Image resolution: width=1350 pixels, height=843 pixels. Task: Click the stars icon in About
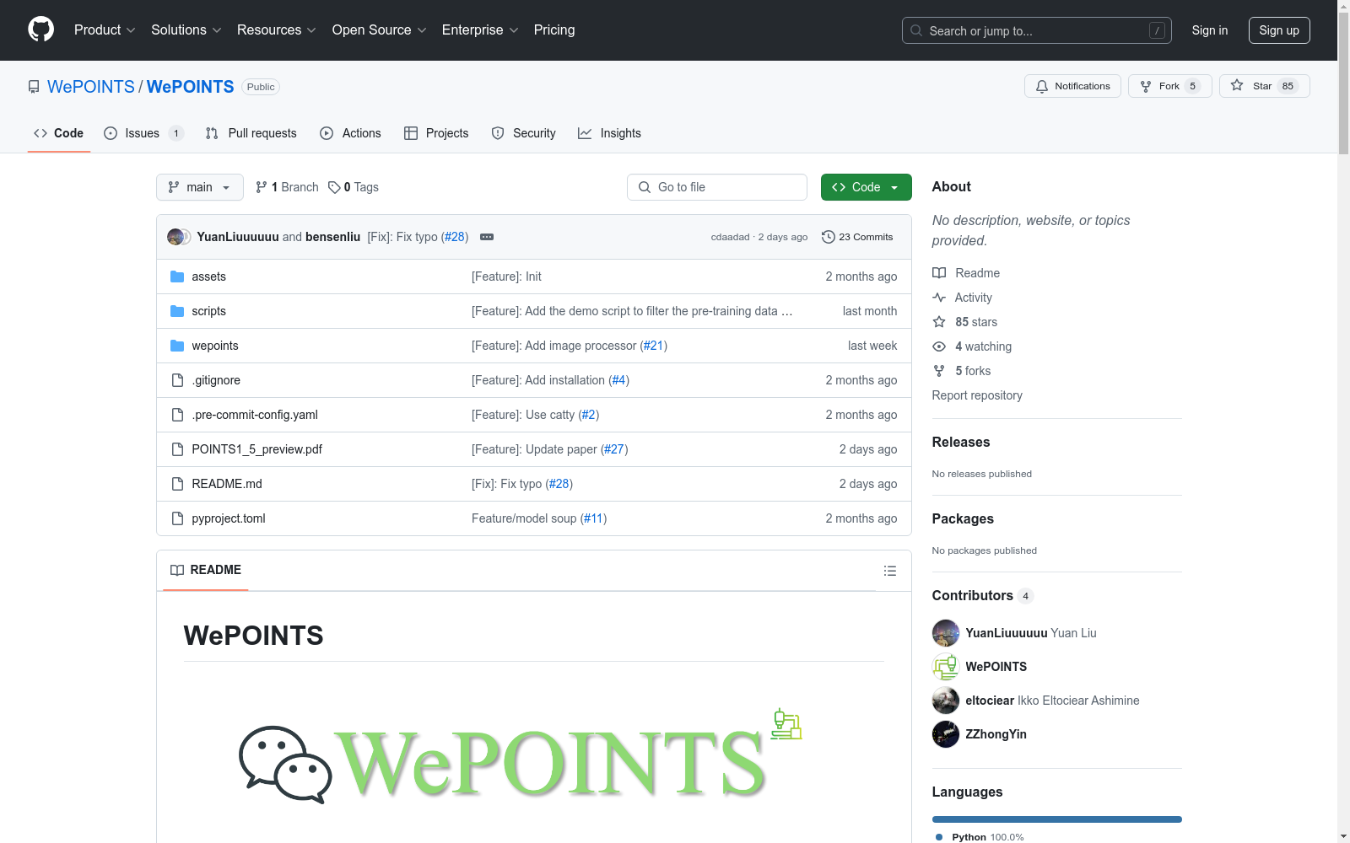(x=939, y=322)
